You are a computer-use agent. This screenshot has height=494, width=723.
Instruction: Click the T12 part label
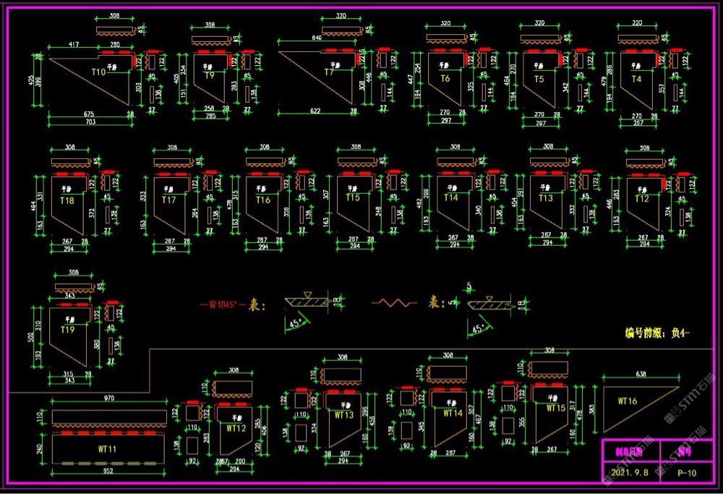click(642, 199)
